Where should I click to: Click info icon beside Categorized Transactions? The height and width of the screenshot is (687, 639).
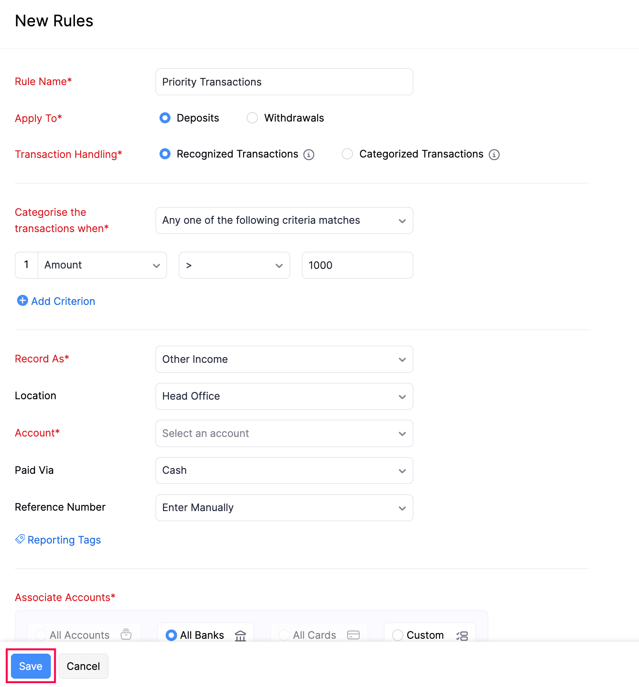(494, 155)
